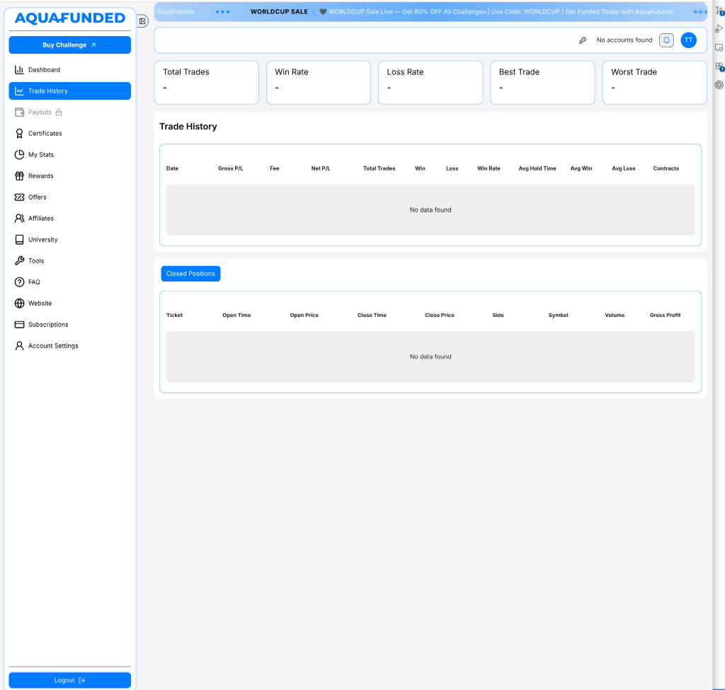The image size is (725, 690).
Task: Click the locked Payouts wallet icon
Action: tap(19, 113)
